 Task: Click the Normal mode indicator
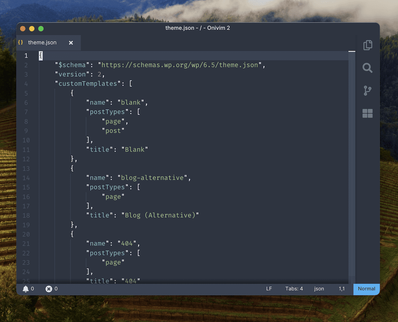366,289
